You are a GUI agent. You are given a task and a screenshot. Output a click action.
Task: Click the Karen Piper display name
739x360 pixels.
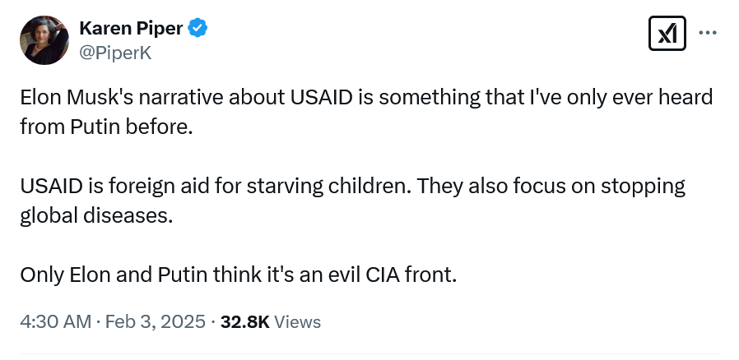(131, 29)
